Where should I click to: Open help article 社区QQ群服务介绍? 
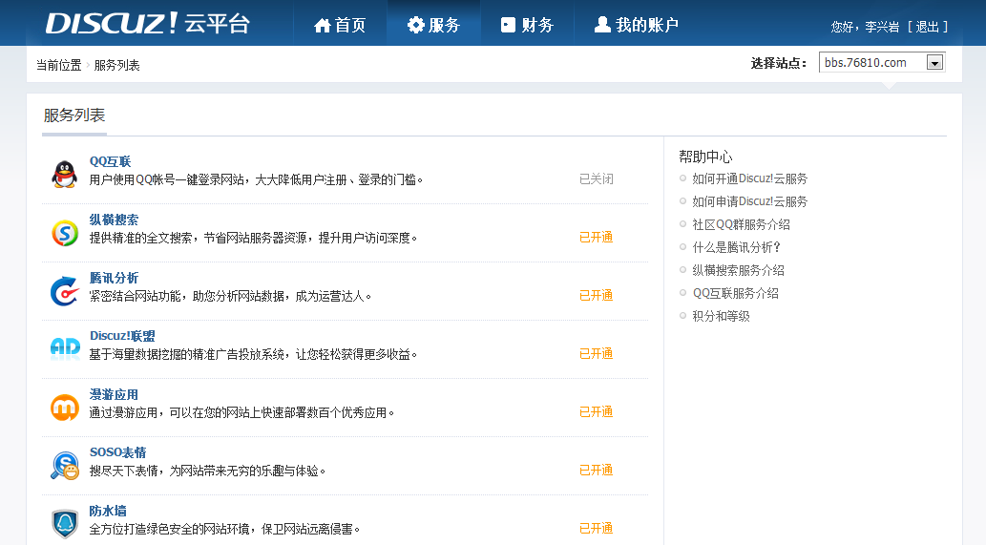click(741, 225)
